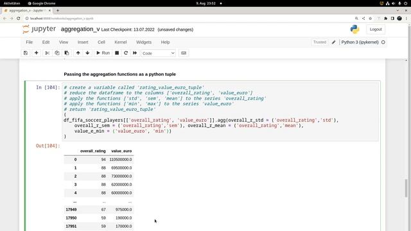Click the heading about passing aggregation functions

120,74
